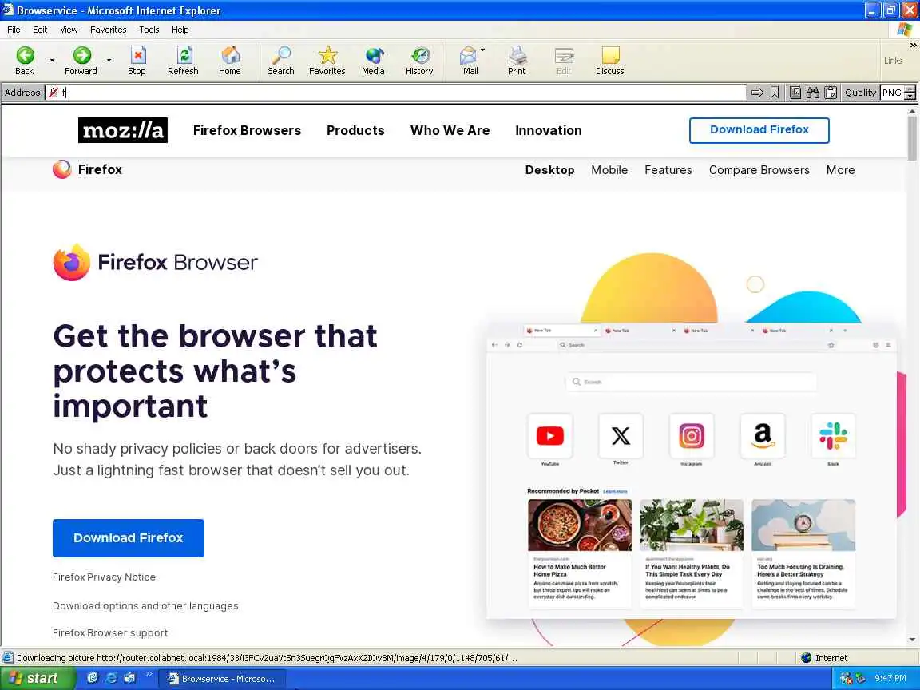Select the Mobile sub-navigation link
920x690 pixels.
pyautogui.click(x=609, y=170)
